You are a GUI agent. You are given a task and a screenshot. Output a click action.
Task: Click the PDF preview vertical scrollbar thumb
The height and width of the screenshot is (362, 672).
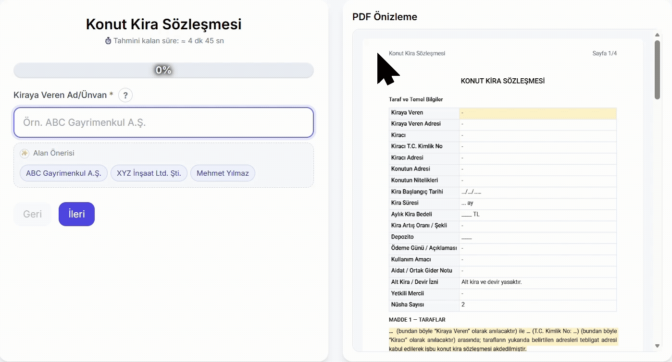[657, 70]
